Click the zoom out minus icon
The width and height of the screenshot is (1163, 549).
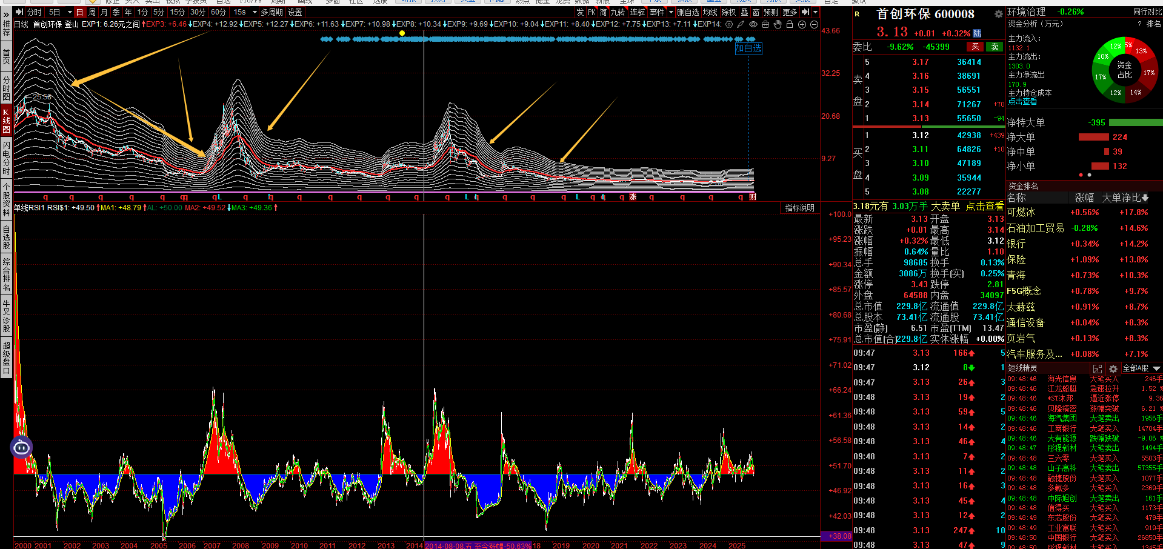tap(814, 24)
